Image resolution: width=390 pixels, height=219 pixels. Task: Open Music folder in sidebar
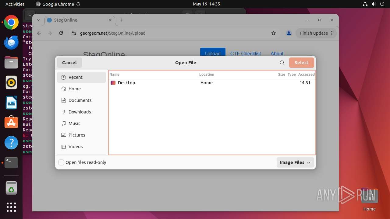pos(81,123)
